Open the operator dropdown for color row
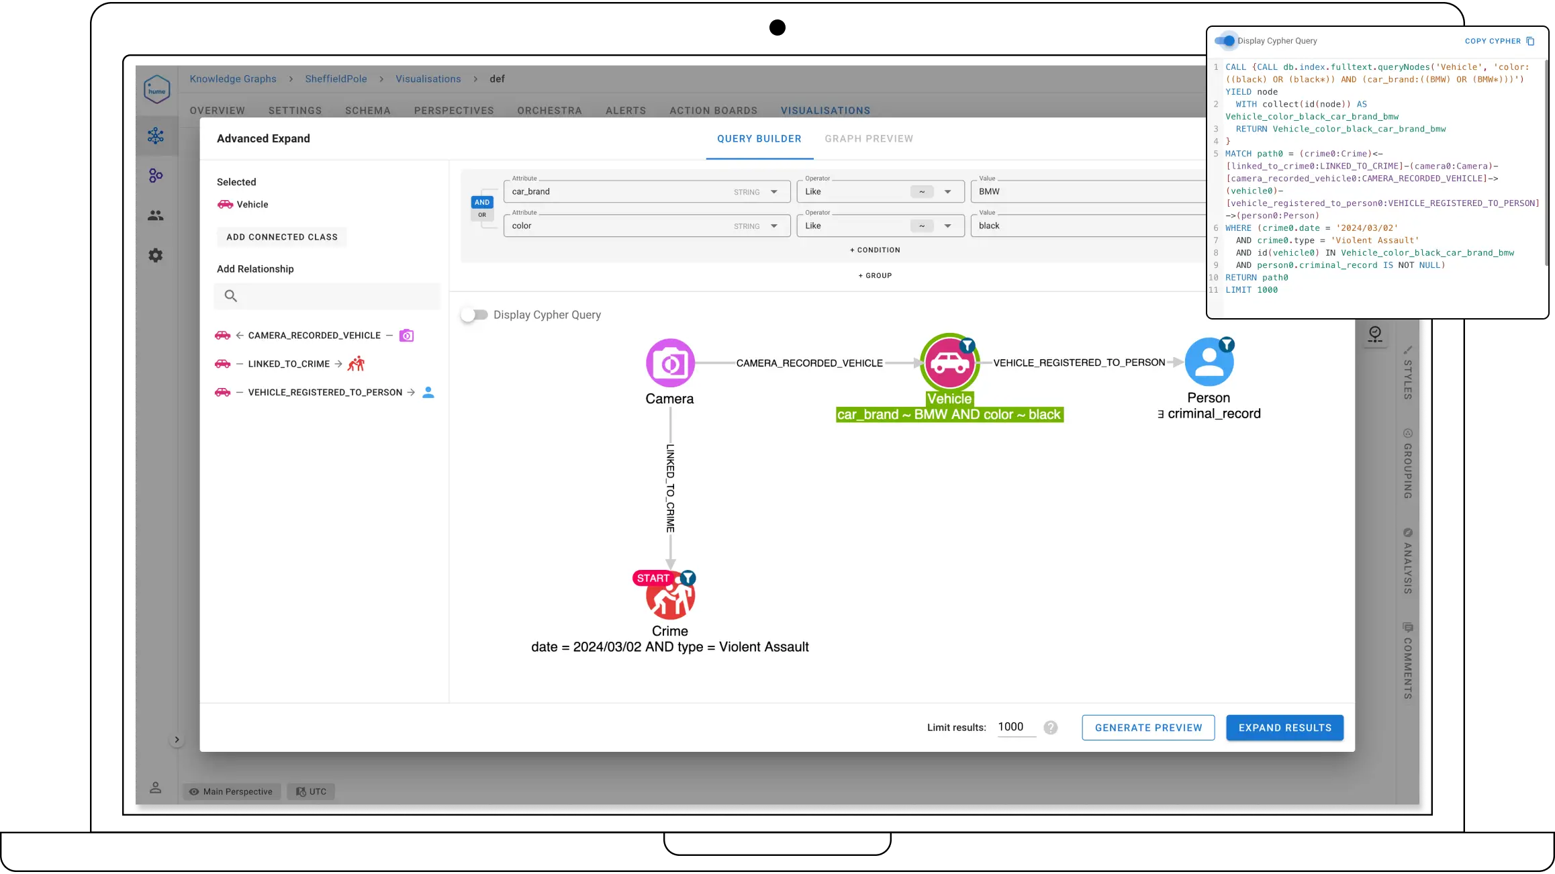The height and width of the screenshot is (874, 1555). point(947,226)
